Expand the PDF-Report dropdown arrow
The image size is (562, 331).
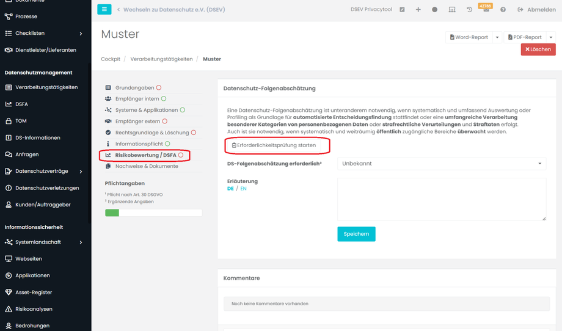pyautogui.click(x=551, y=37)
